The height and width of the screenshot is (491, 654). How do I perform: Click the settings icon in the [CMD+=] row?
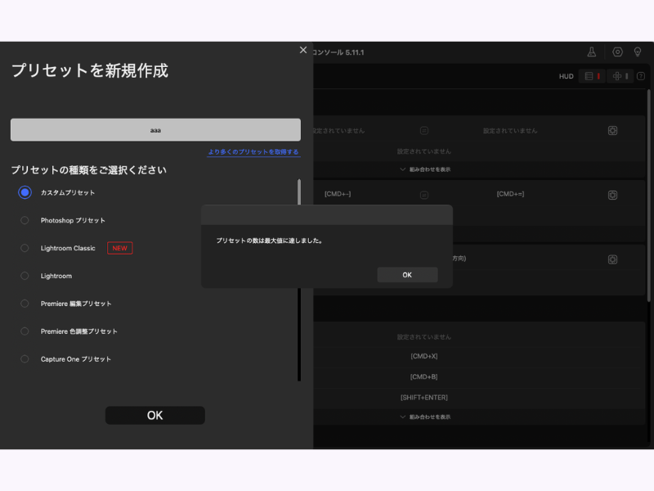(x=612, y=195)
